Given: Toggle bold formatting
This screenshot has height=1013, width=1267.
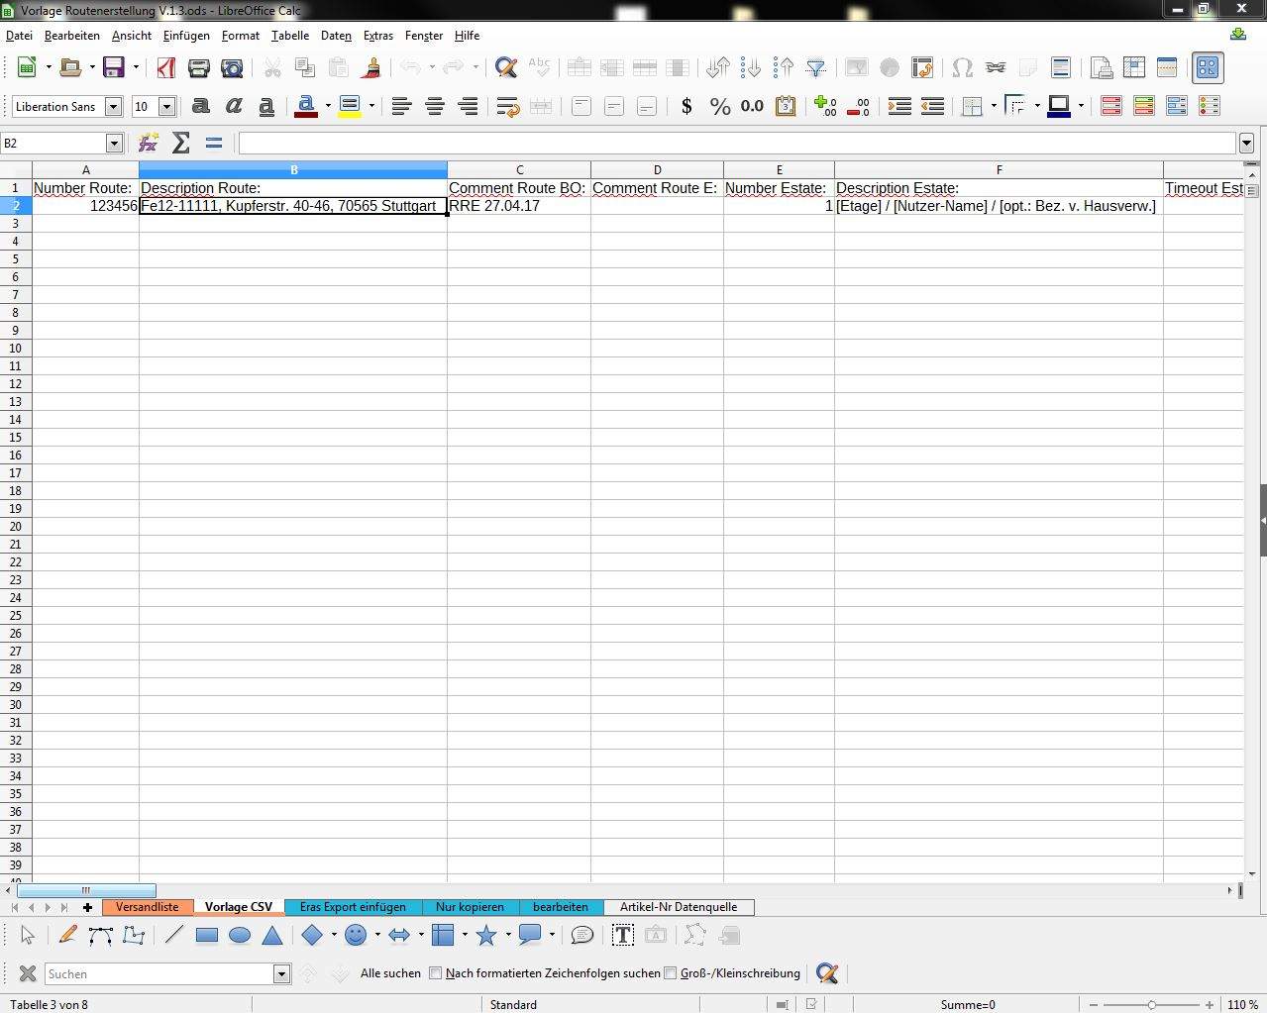Looking at the screenshot, I should click(201, 106).
